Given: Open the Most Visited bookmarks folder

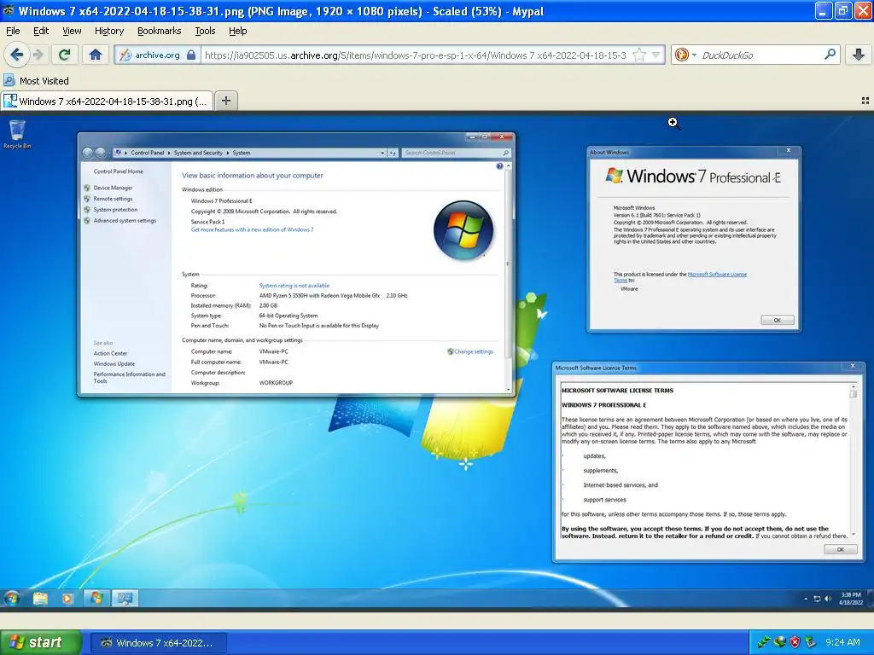Looking at the screenshot, I should click(37, 81).
